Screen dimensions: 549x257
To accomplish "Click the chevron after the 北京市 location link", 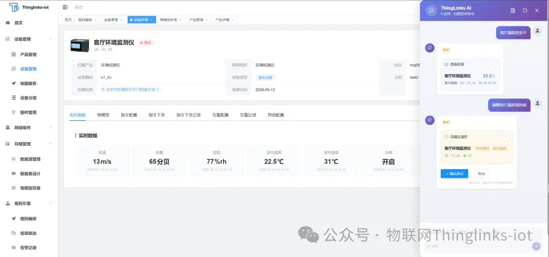I will [162, 89].
